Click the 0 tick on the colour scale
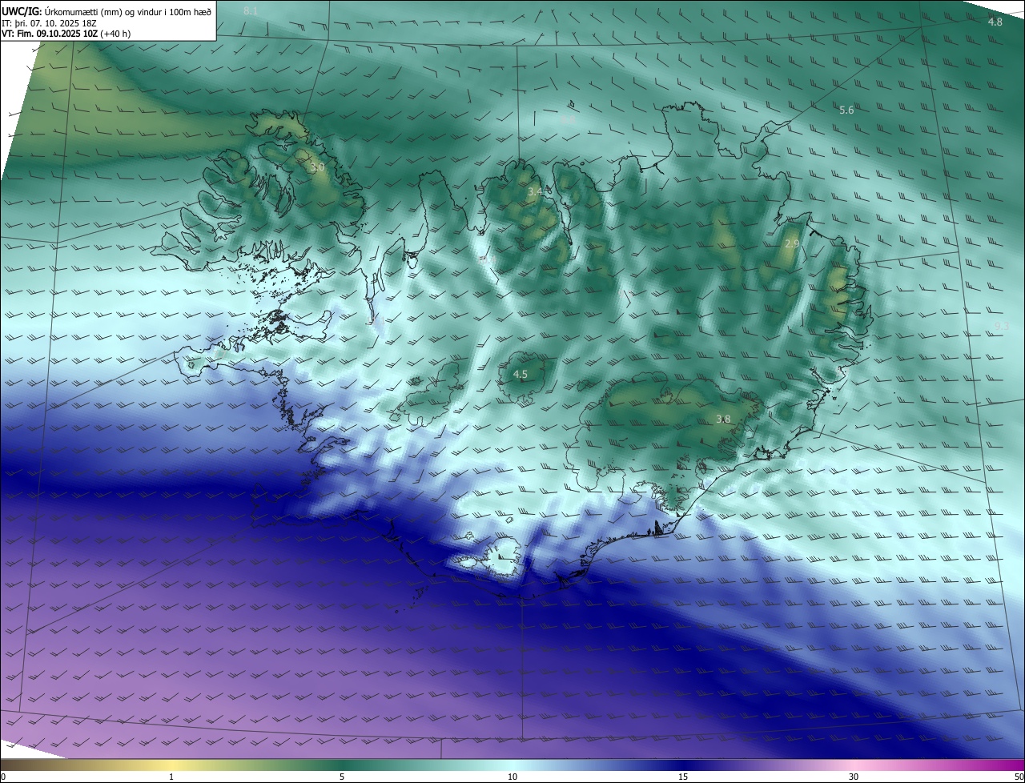The height and width of the screenshot is (783, 1025). [x=3, y=777]
